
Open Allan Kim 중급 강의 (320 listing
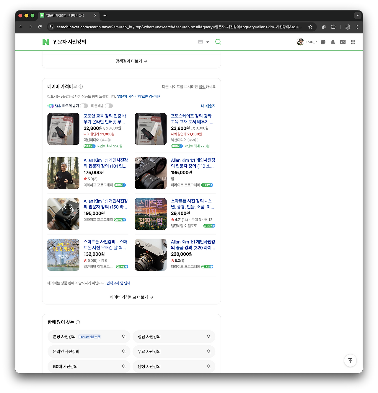tap(193, 245)
